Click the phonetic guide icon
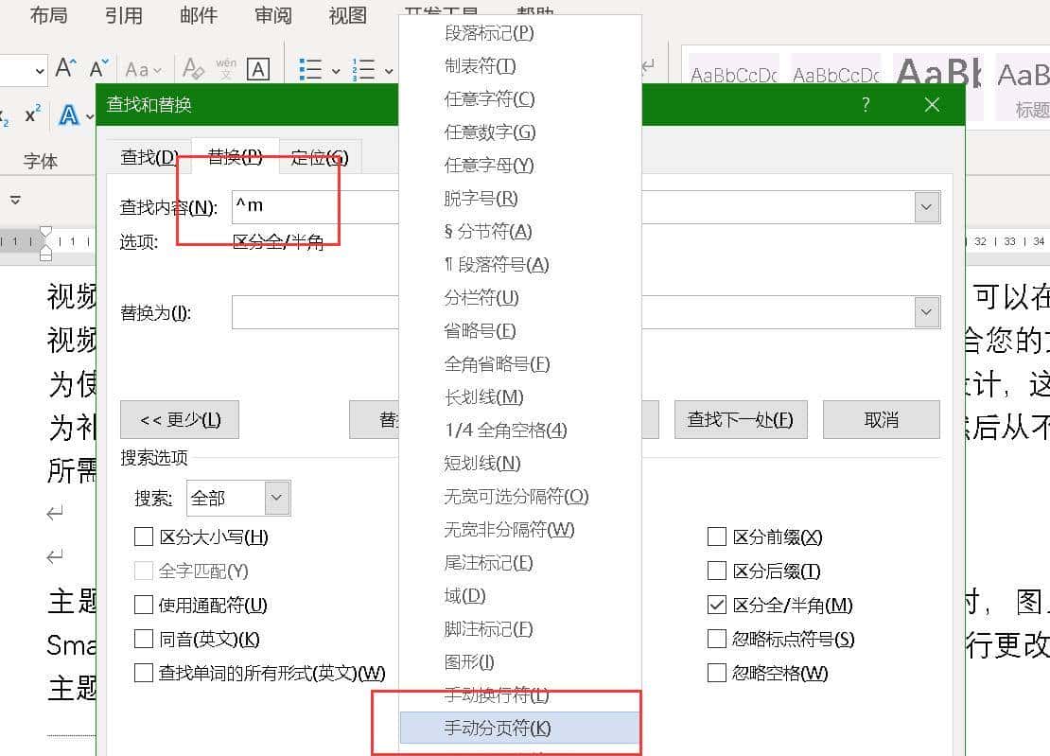The image size is (1050, 756). (x=227, y=66)
